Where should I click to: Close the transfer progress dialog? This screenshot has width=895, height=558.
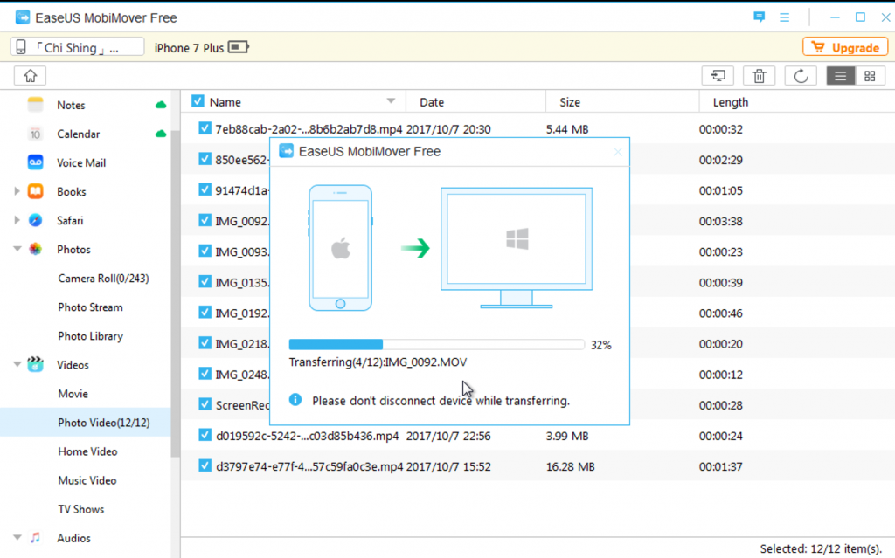(x=618, y=152)
